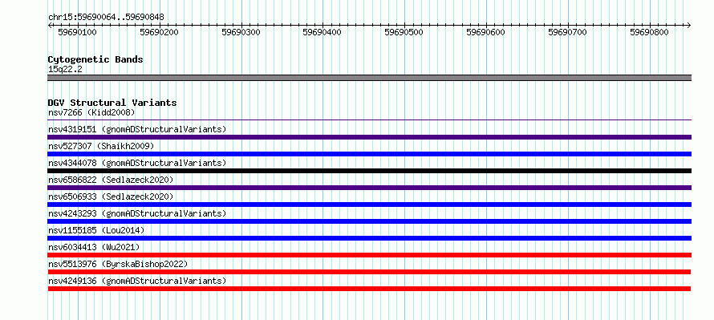Click the DGV Structural Variants track title
Viewport: 714px width, 320px height.
112,103
